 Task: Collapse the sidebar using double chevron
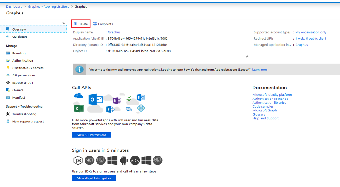pyautogui.click(x=63, y=23)
